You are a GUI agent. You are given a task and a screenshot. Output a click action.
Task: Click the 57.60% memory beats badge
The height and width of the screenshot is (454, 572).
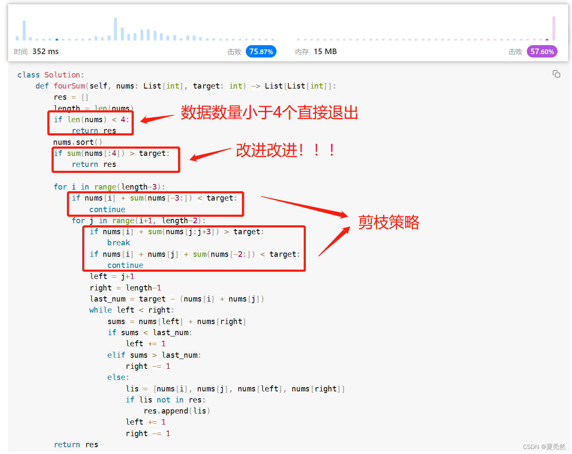[x=542, y=52]
